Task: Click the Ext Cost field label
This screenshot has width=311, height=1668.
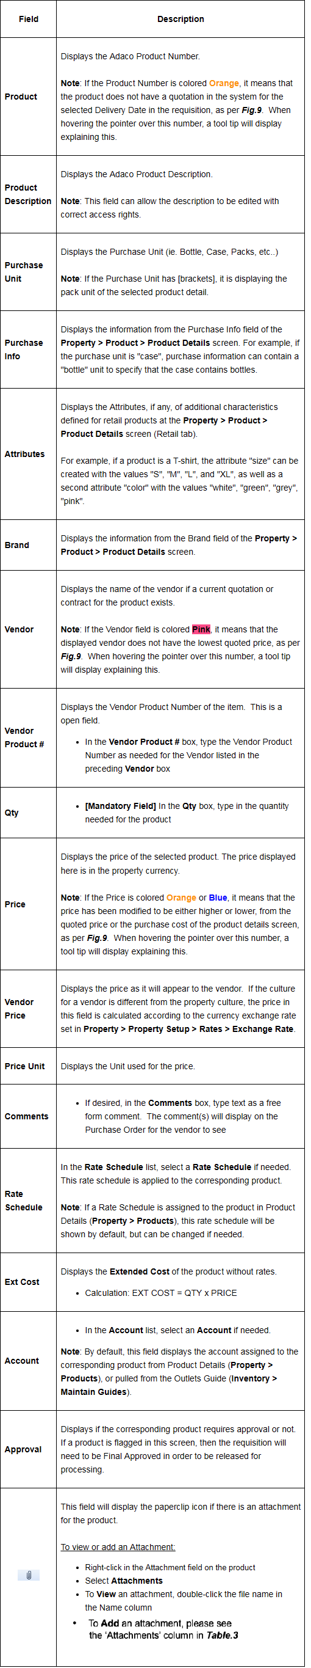Action: pyautogui.click(x=22, y=1281)
